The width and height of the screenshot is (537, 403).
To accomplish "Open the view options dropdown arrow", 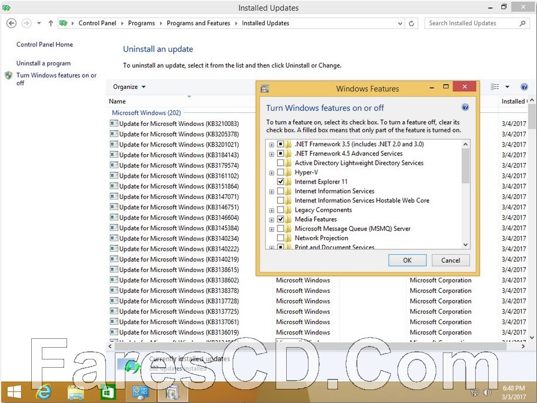I will 507,87.
